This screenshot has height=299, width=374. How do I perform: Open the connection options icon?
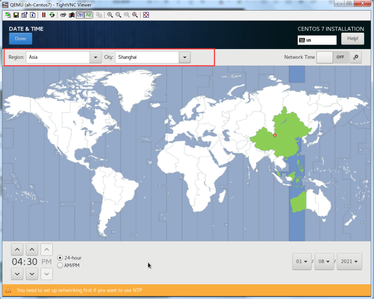(24, 15)
